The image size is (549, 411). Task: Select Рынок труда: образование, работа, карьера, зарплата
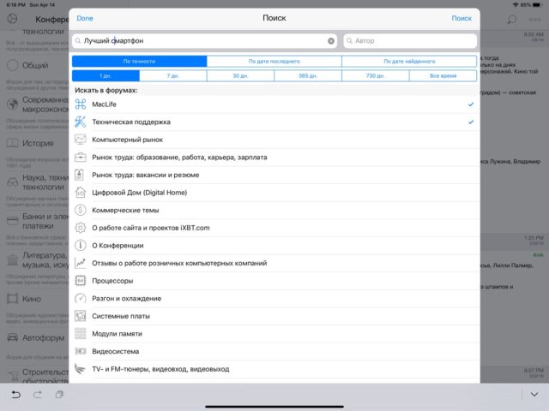click(x=274, y=158)
